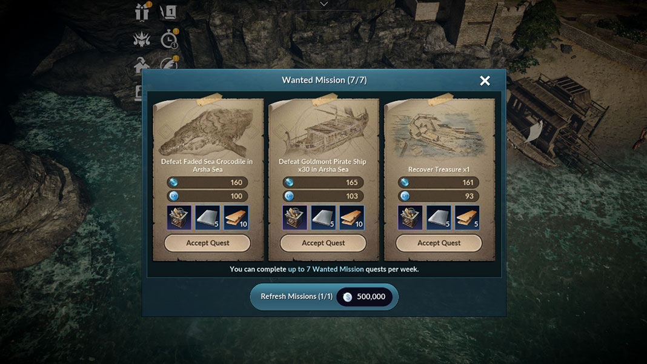Click timber reward on Sea Crocodile mission

(236, 217)
